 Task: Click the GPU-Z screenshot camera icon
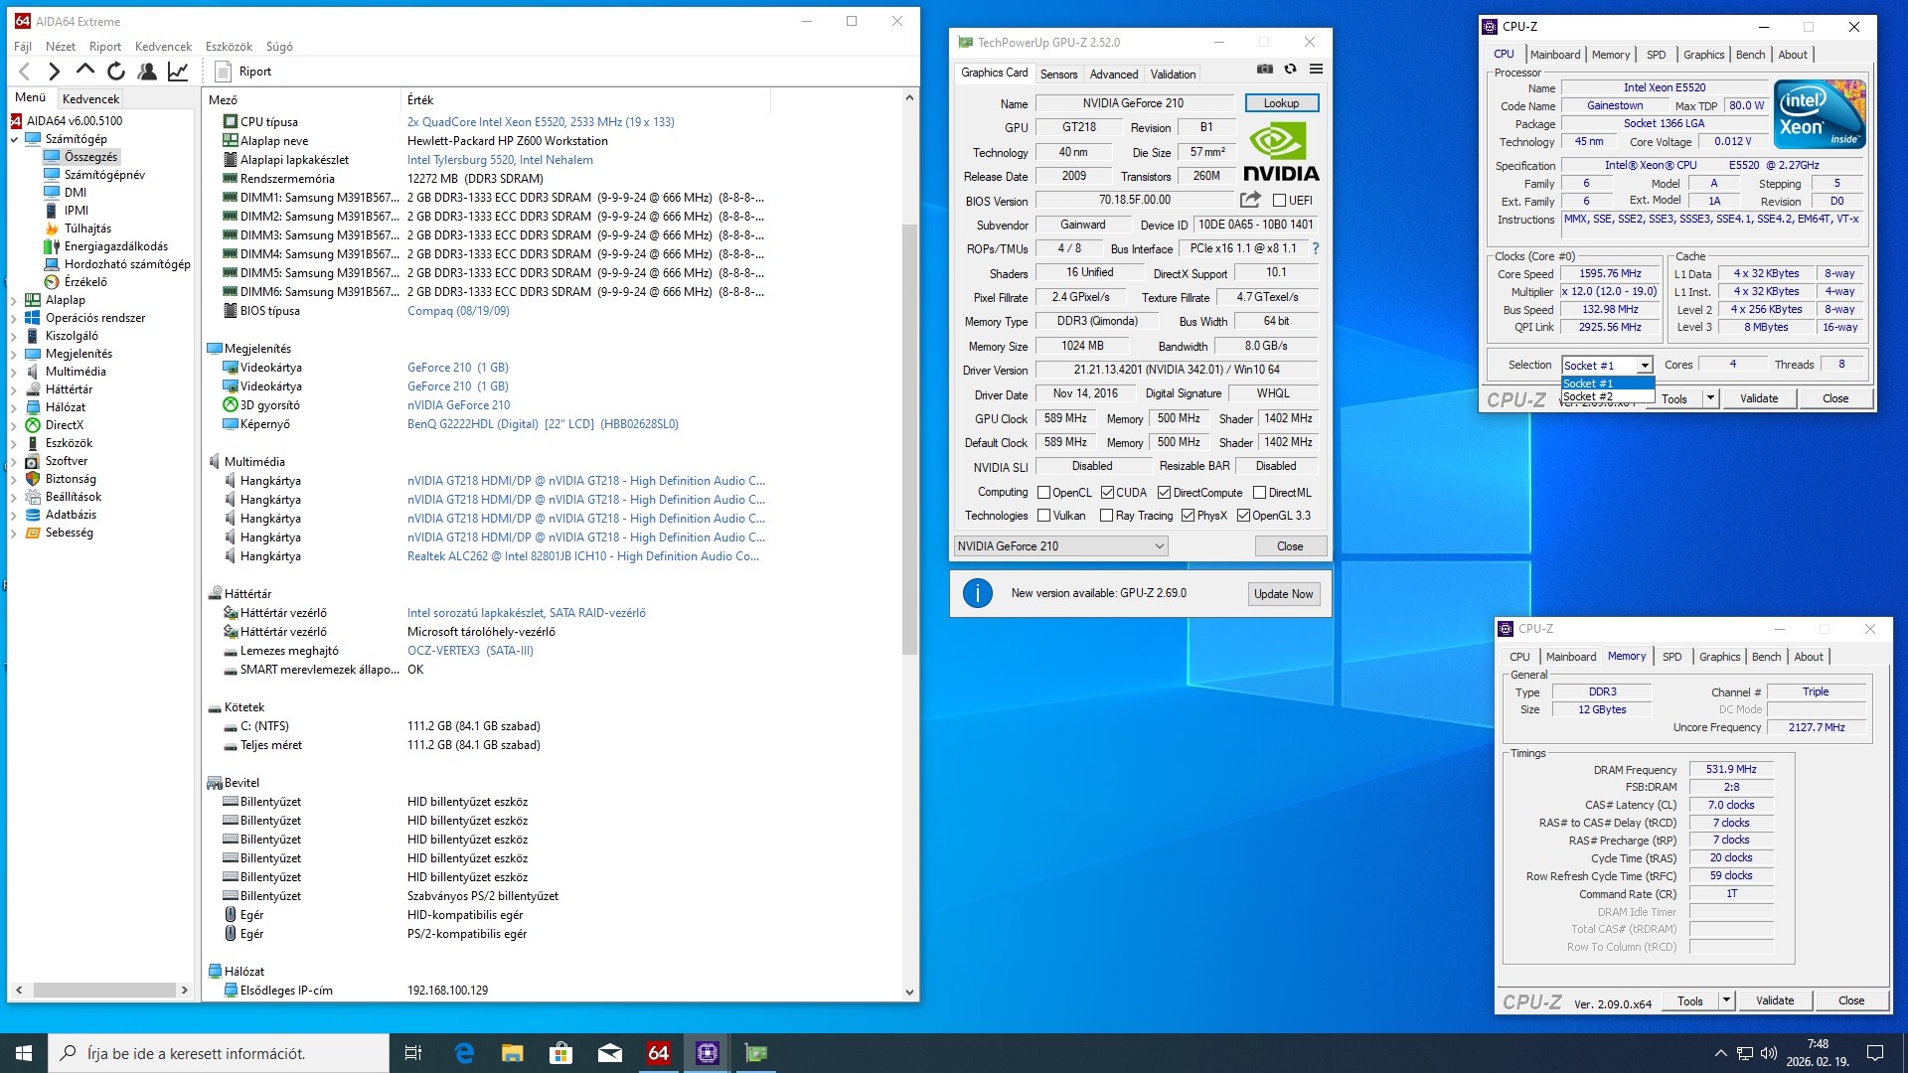1264,69
